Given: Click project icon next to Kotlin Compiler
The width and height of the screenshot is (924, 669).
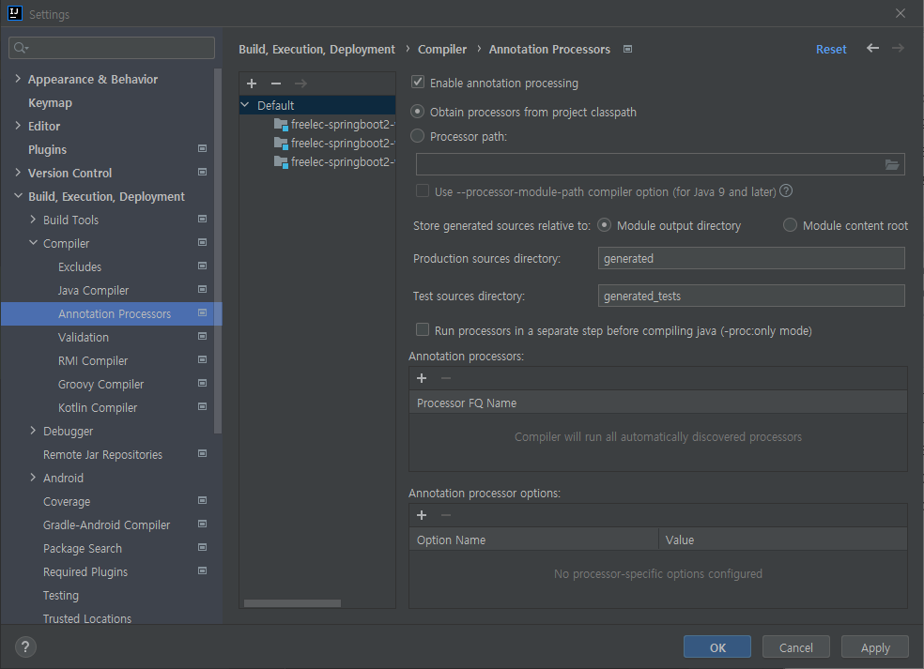Looking at the screenshot, I should [202, 406].
